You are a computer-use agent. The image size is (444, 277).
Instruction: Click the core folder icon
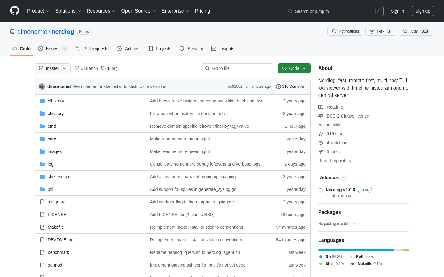click(42, 139)
